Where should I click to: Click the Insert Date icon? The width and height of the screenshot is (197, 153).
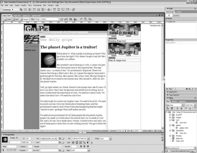coord(54,9)
